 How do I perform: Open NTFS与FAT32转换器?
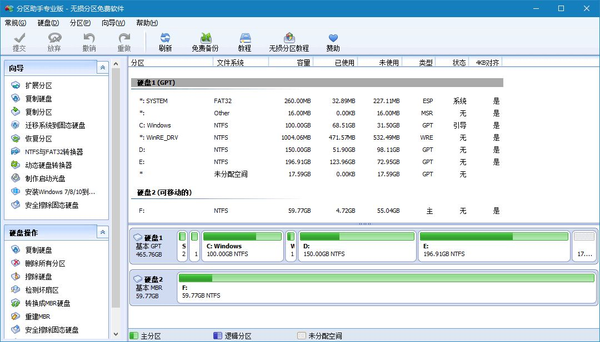pos(47,152)
